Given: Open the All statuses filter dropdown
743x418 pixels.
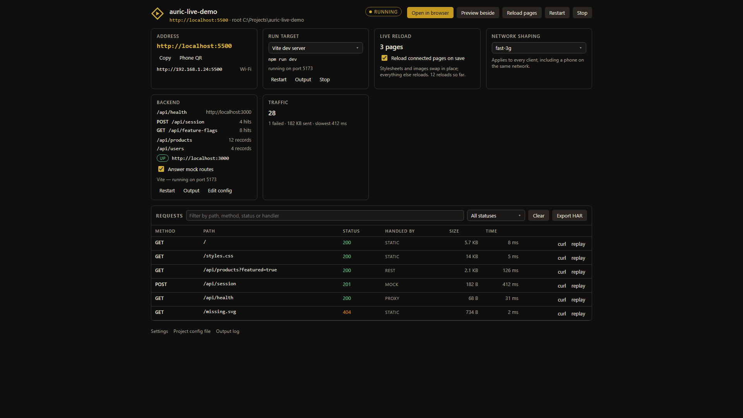Looking at the screenshot, I should 496,216.
